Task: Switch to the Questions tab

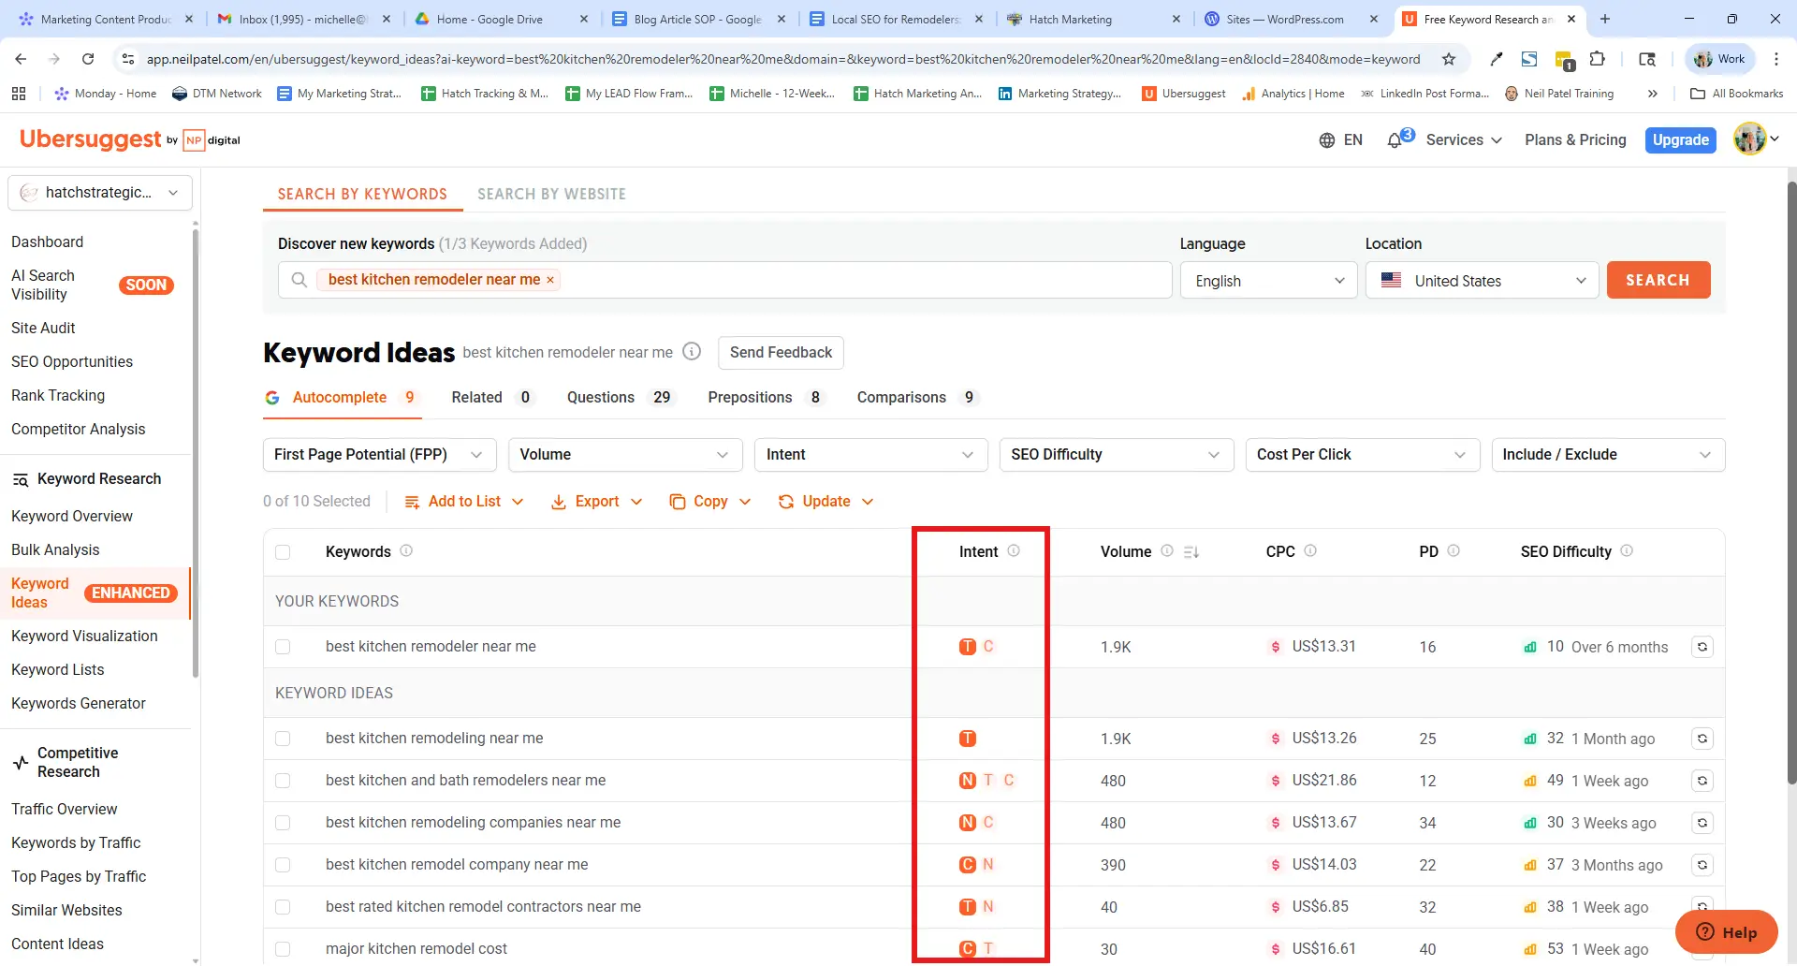Action: [601, 398]
